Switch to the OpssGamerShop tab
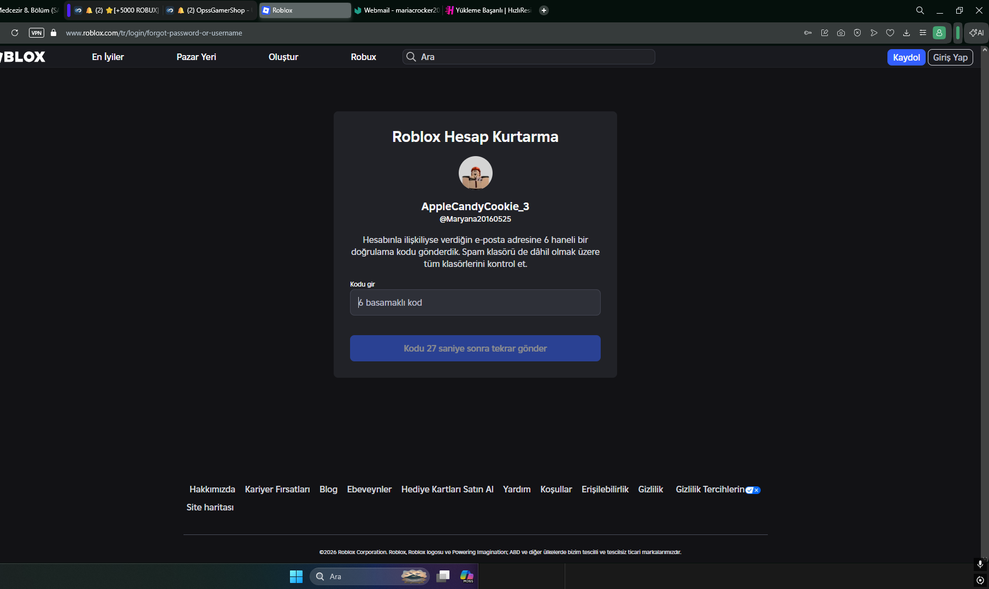Image resolution: width=989 pixels, height=589 pixels. point(210,10)
